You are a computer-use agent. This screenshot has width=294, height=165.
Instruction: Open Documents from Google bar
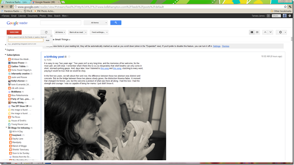click(x=33, y=16)
